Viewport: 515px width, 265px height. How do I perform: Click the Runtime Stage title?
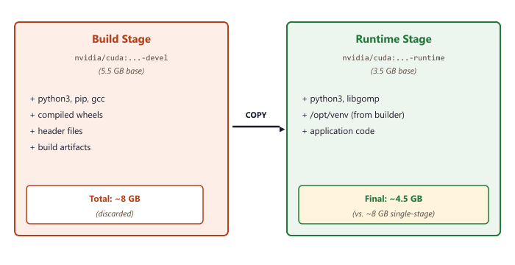tap(394, 39)
